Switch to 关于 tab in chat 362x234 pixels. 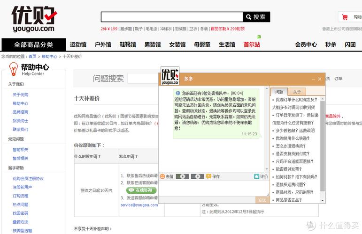(297, 92)
